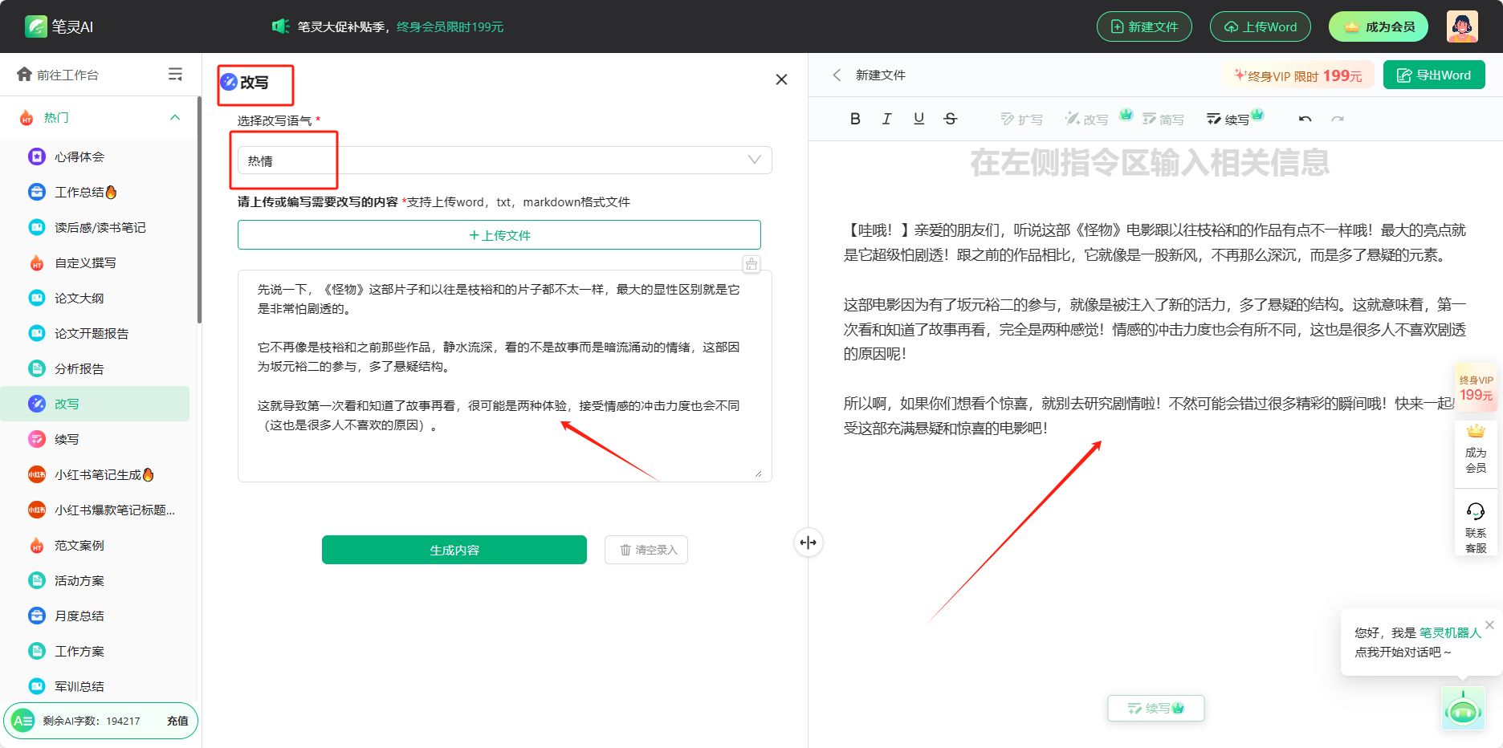Select 自定义撰写 in sidebar

point(95,262)
